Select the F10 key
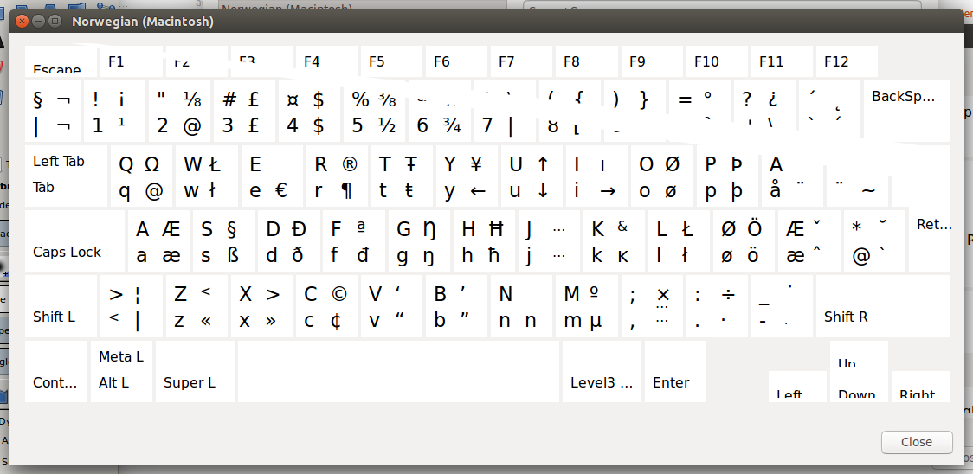973x474 pixels. pyautogui.click(x=718, y=61)
